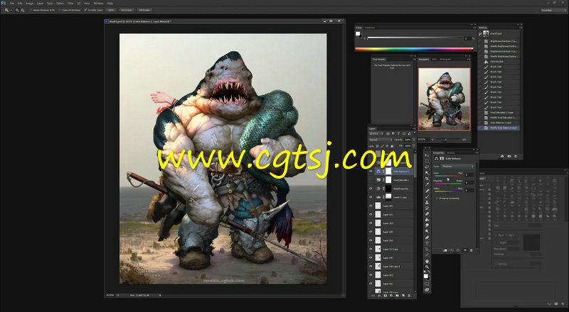Click the create new snapshot camera icon in History
The height and width of the screenshot is (312, 569).
(509, 156)
